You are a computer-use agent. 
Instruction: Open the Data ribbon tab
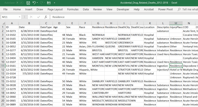click(x=86, y=9)
